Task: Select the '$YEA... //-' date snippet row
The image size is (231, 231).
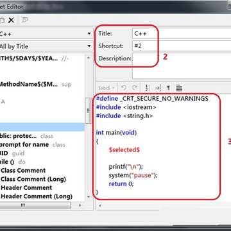Action: click(x=42, y=58)
